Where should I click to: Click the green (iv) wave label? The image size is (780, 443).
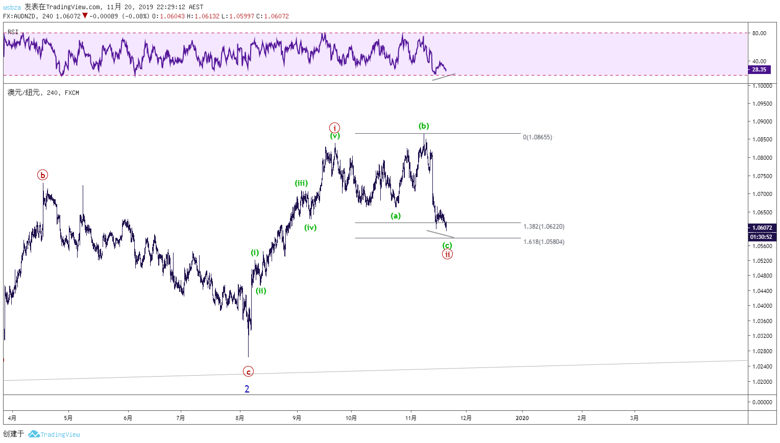click(310, 228)
